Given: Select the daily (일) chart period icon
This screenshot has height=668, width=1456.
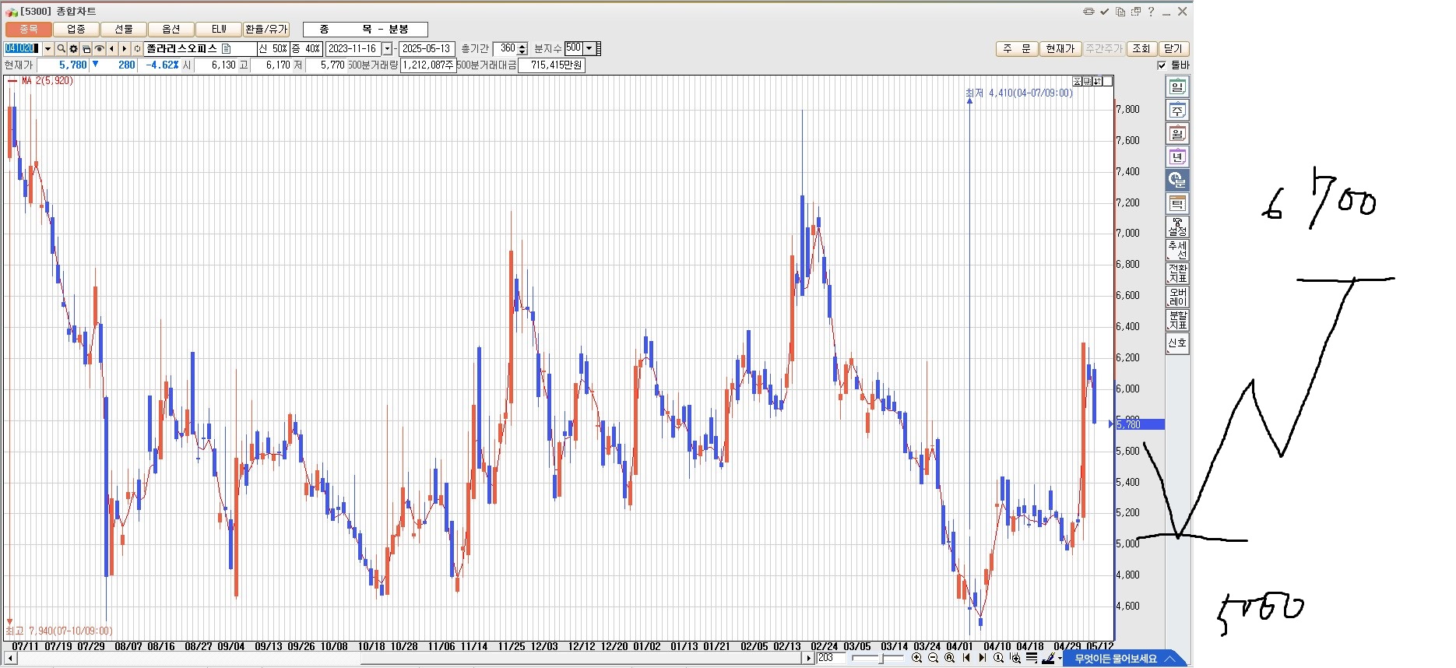Looking at the screenshot, I should point(1177,87).
